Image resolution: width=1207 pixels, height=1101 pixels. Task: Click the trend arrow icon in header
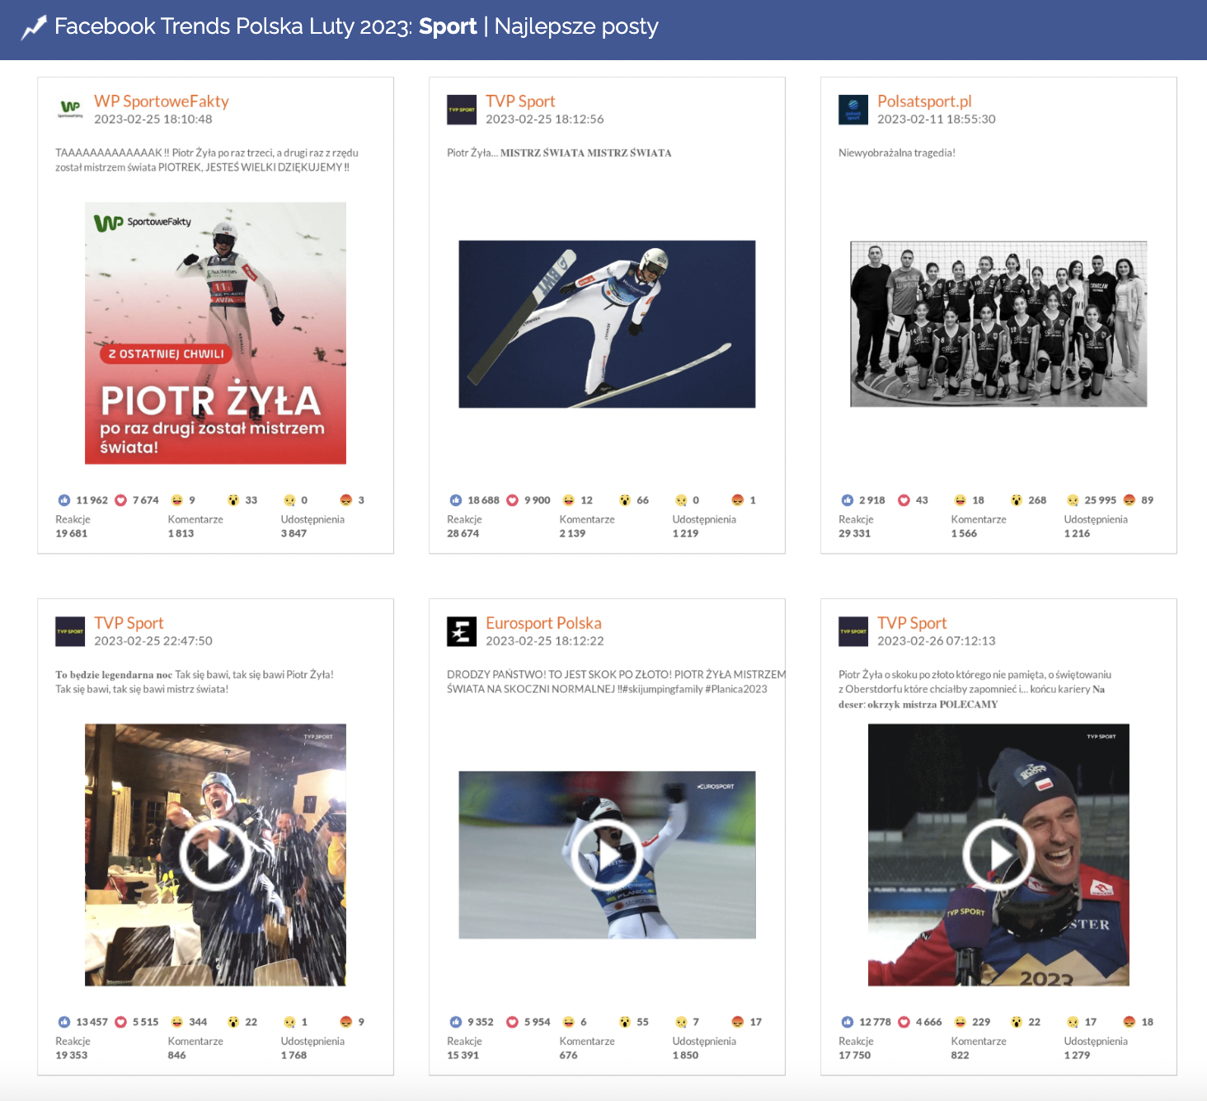(x=34, y=28)
